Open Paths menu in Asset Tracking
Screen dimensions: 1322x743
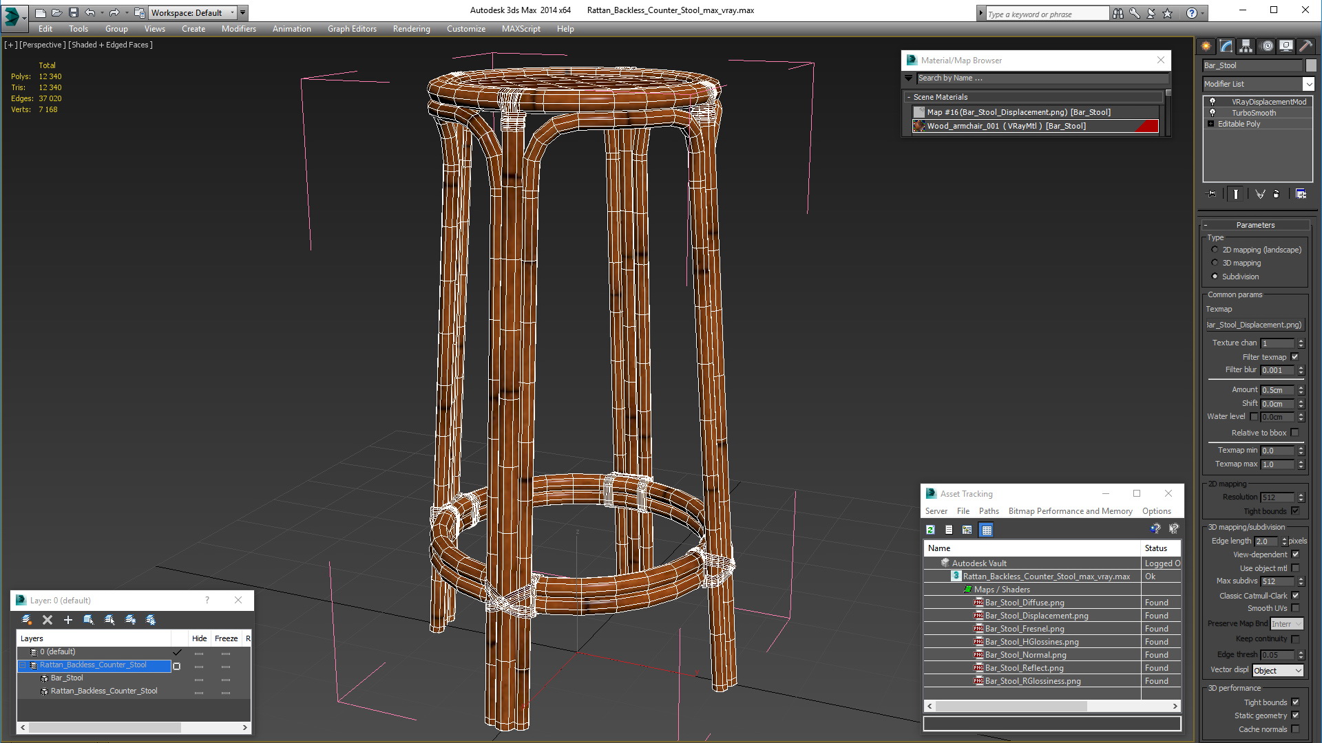tap(989, 511)
